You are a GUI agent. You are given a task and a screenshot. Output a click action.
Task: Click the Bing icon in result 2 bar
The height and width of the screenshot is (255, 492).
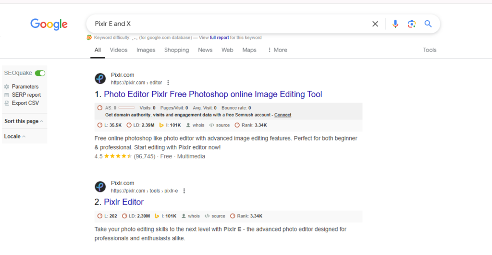(x=157, y=216)
